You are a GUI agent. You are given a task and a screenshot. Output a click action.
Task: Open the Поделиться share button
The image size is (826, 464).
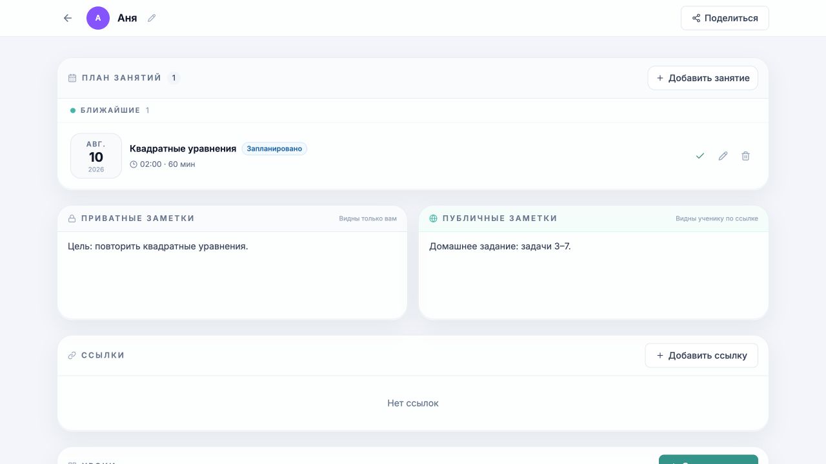[x=725, y=18]
